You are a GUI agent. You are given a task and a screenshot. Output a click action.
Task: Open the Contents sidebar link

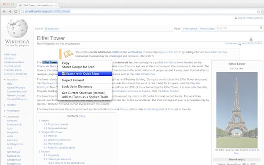tap(9, 58)
